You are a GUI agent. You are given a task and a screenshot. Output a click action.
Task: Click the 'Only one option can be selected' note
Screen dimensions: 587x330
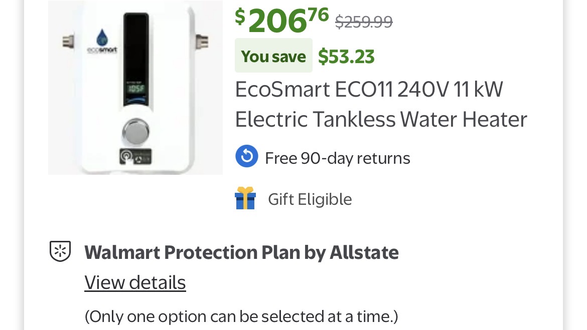(x=241, y=316)
